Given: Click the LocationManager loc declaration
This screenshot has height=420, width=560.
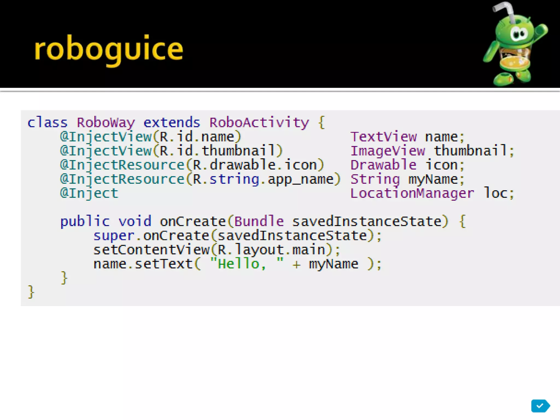Looking at the screenshot, I should [x=432, y=193].
